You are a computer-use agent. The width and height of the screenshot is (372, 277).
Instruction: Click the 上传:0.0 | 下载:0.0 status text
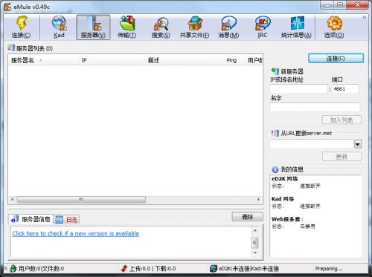coord(153,269)
